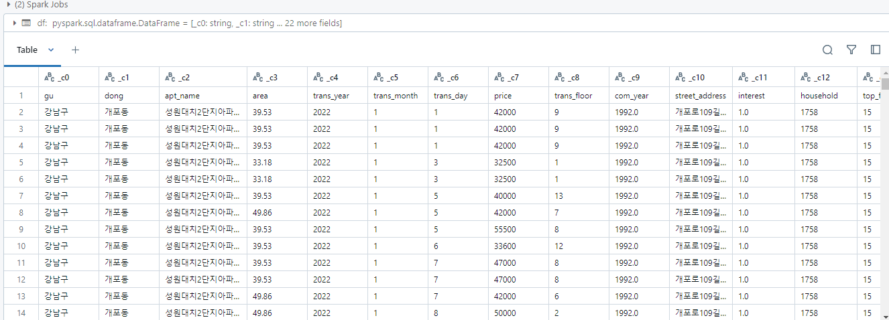
Task: Click the string type icon of _c9
Action: pyautogui.click(x=620, y=78)
